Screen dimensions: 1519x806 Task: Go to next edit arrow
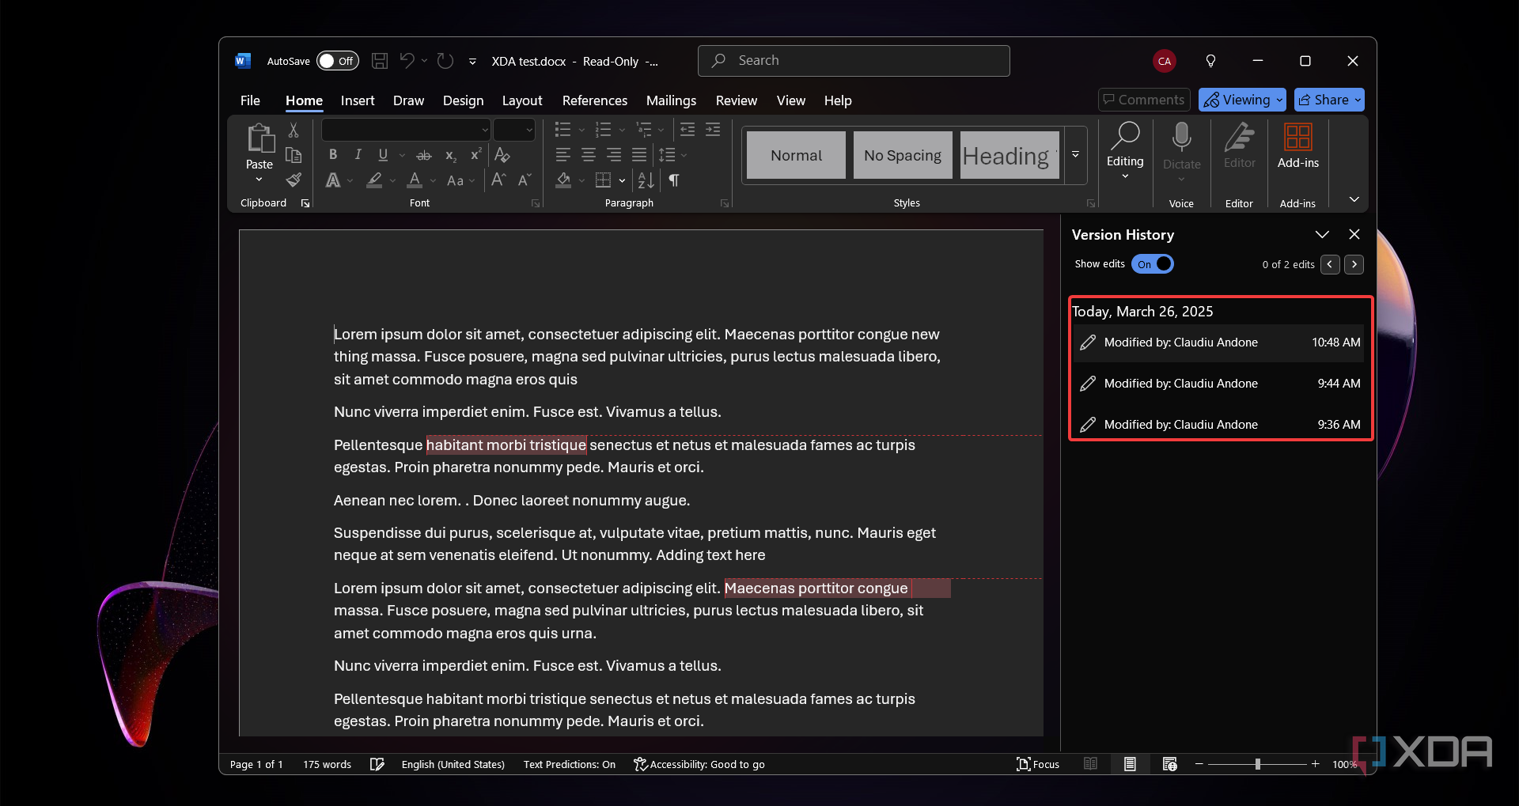pyautogui.click(x=1354, y=264)
